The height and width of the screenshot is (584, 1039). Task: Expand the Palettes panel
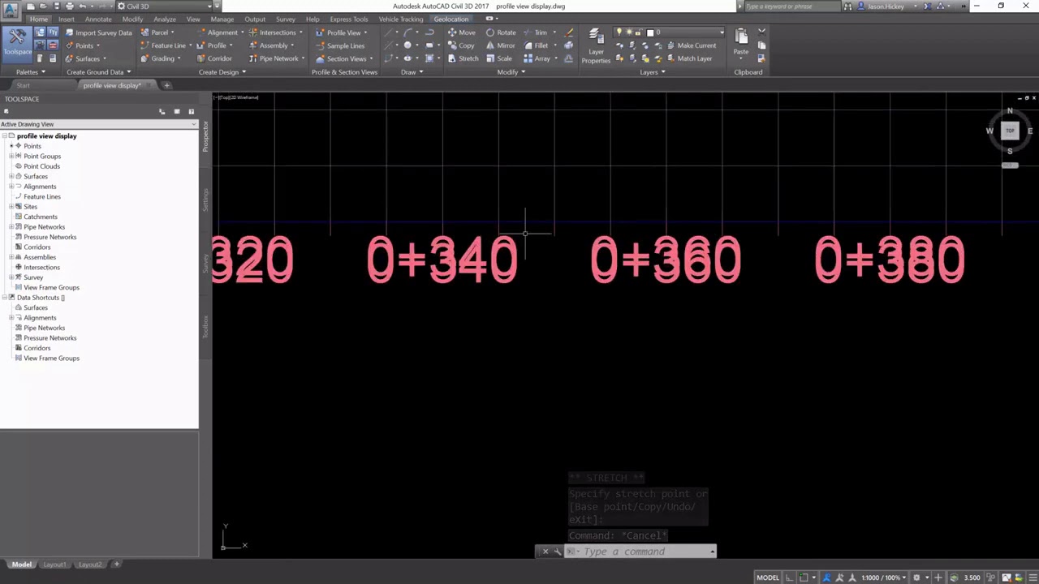(x=30, y=72)
